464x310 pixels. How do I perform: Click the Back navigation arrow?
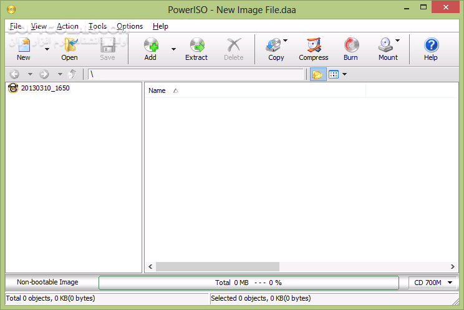coord(14,74)
